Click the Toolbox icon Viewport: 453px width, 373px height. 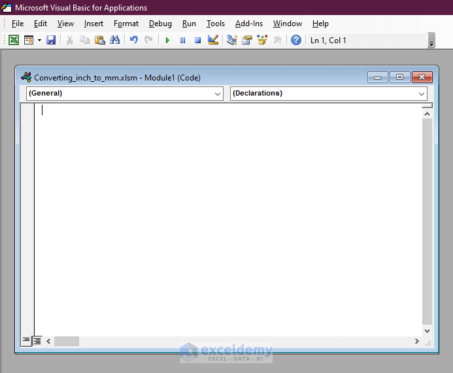277,40
